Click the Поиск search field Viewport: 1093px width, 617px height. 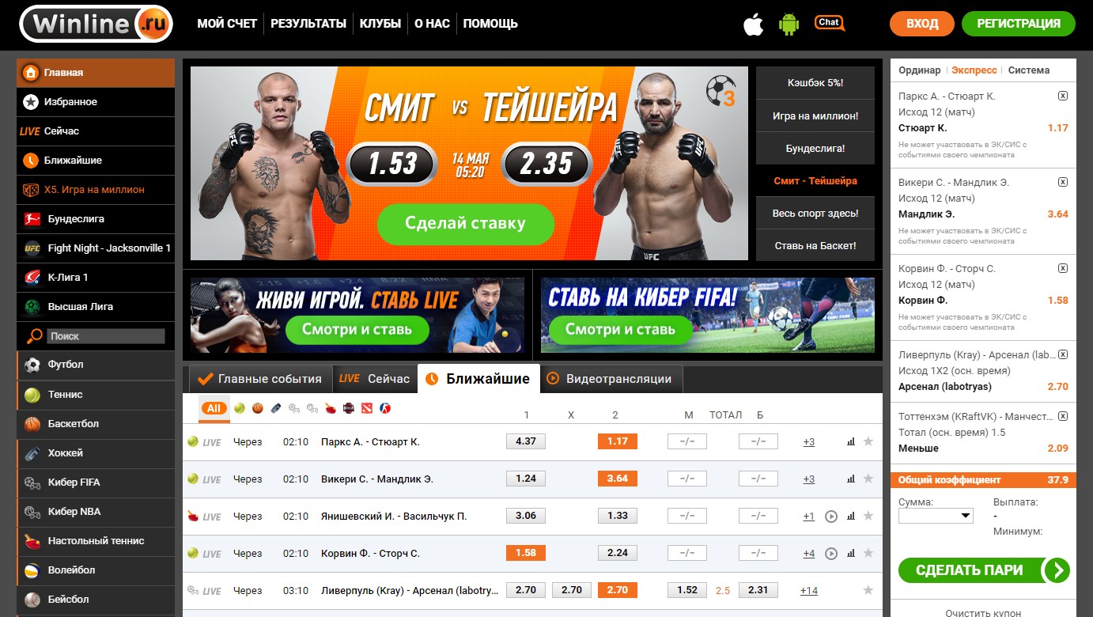[x=106, y=336]
